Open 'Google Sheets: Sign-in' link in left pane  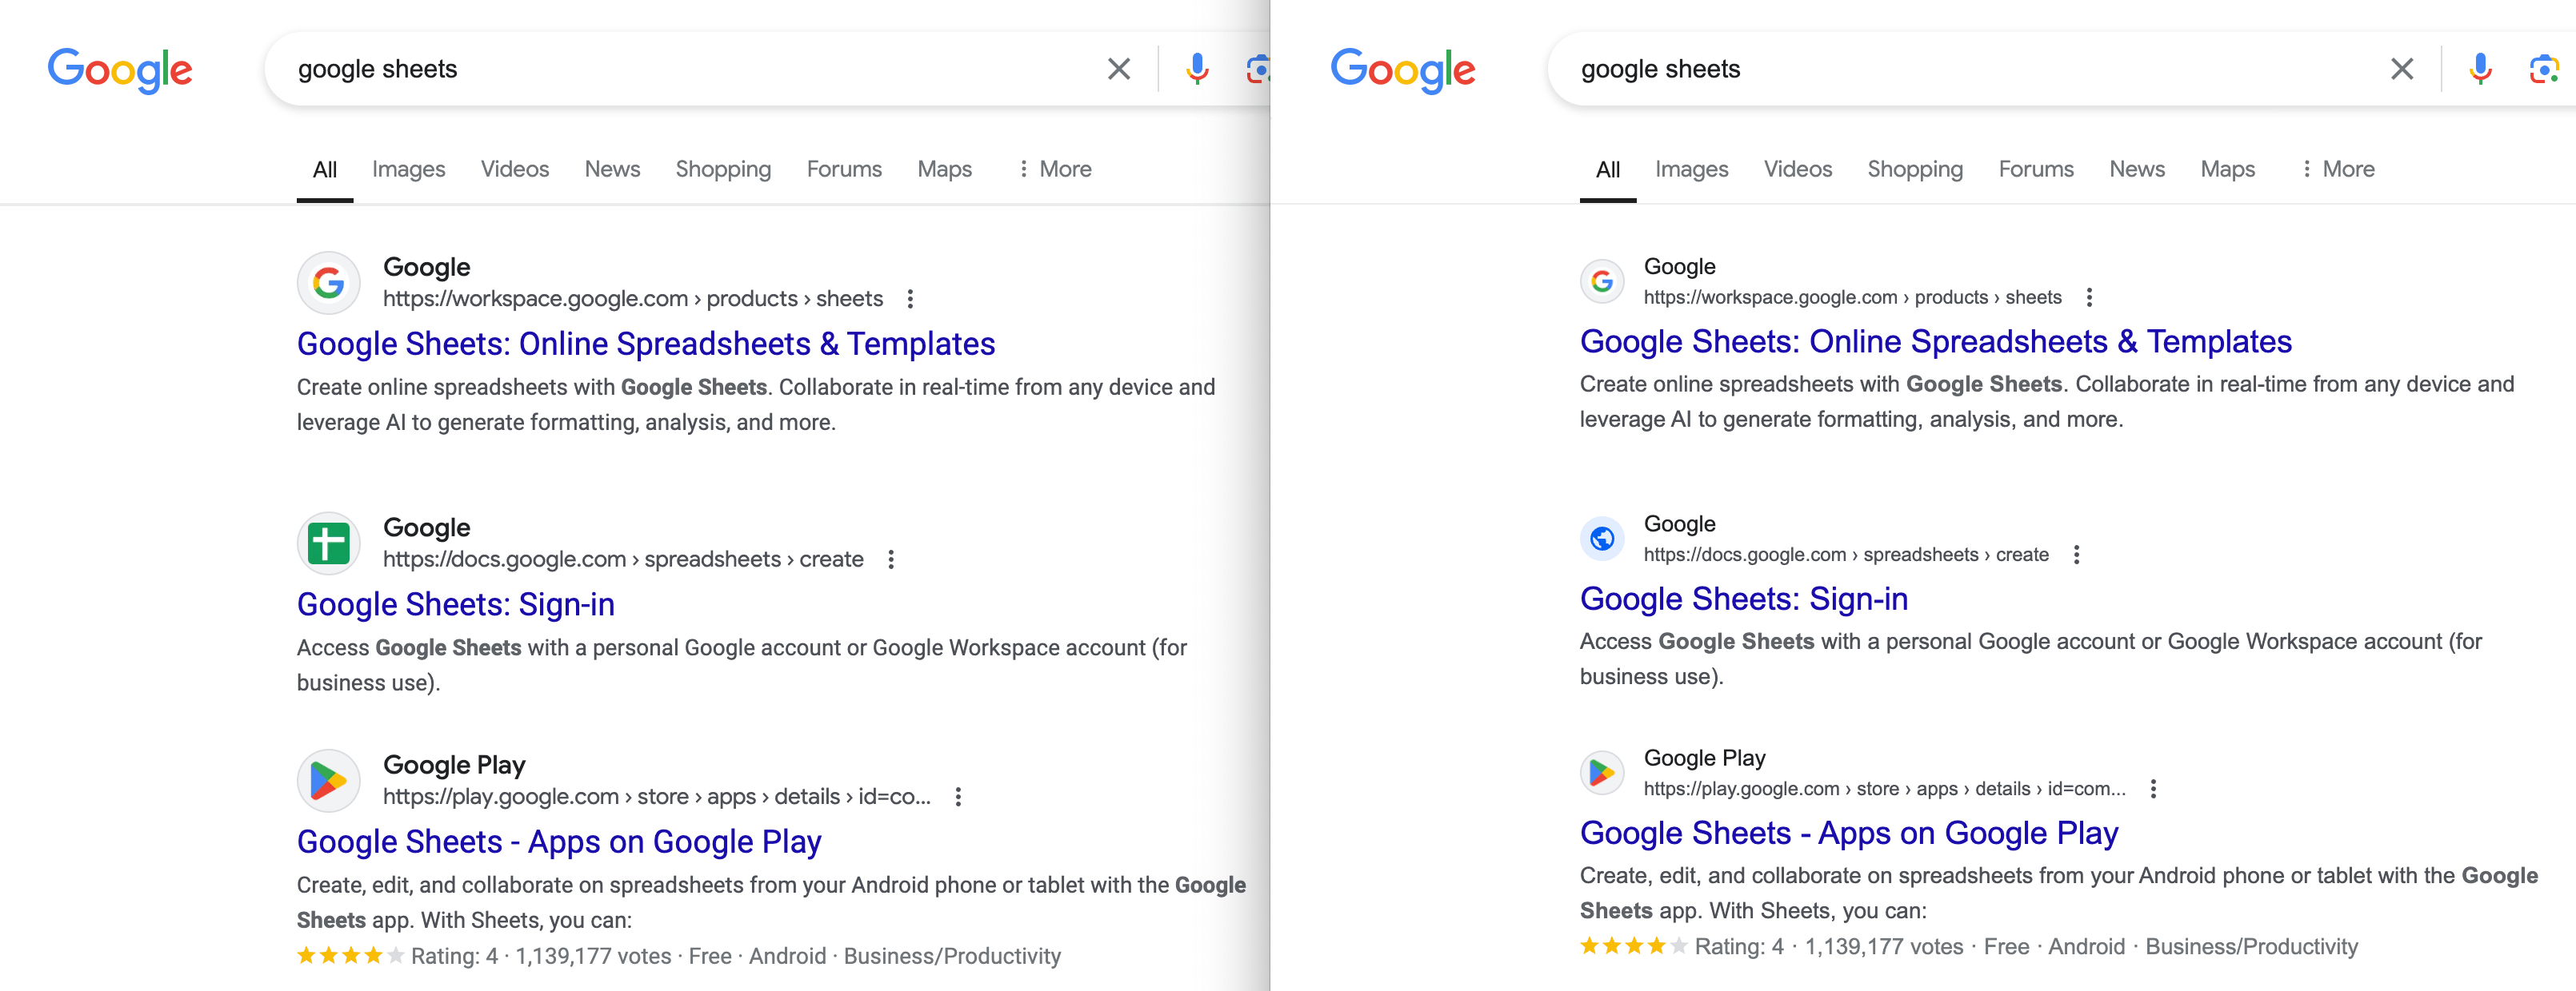(455, 604)
